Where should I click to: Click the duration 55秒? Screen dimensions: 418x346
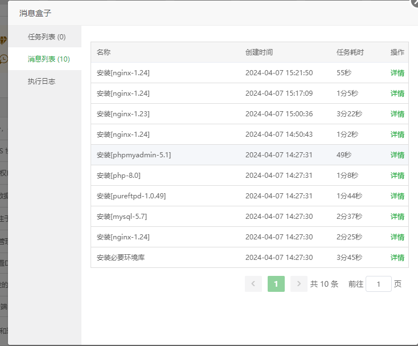[344, 73]
